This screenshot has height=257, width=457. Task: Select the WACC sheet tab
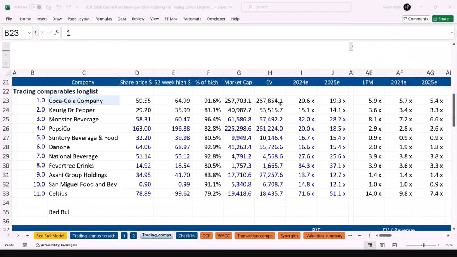click(224, 236)
